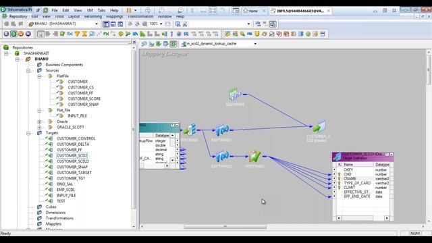The height and width of the screenshot is (243, 432).
Task: Toggle the Overview window view button
Action: coord(120,24)
